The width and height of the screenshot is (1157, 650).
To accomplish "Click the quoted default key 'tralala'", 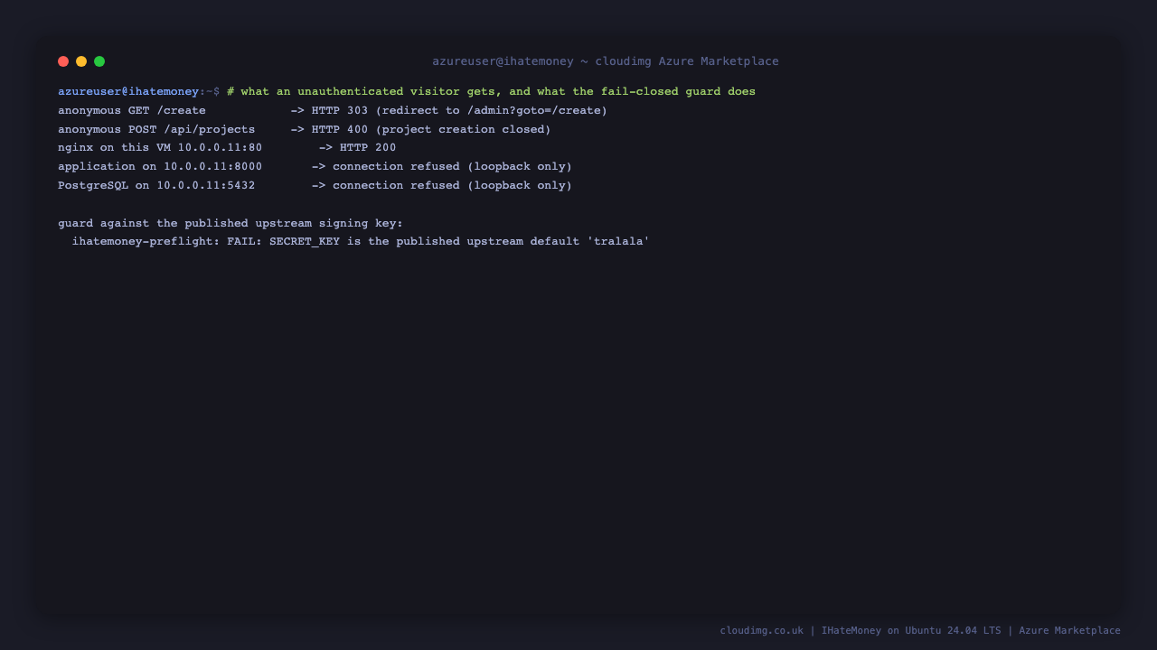I will (x=618, y=241).
